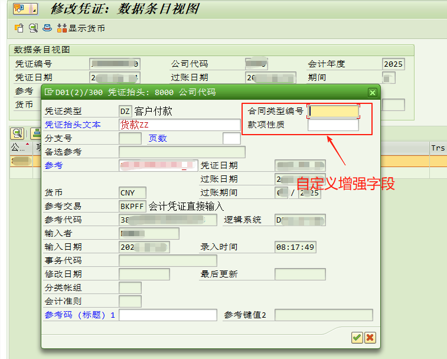
Task: Click the green checkmark confirm button
Action: pos(357,338)
